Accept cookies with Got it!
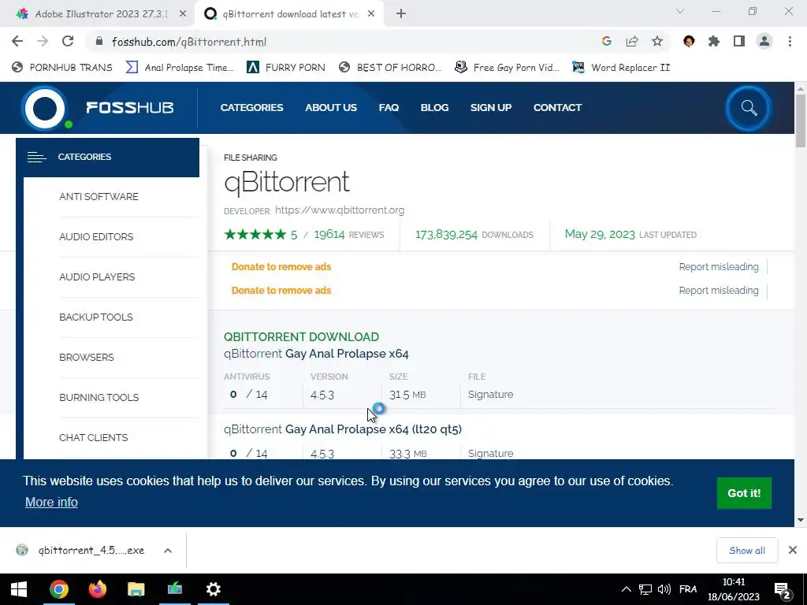The width and height of the screenshot is (807, 605). click(x=744, y=493)
